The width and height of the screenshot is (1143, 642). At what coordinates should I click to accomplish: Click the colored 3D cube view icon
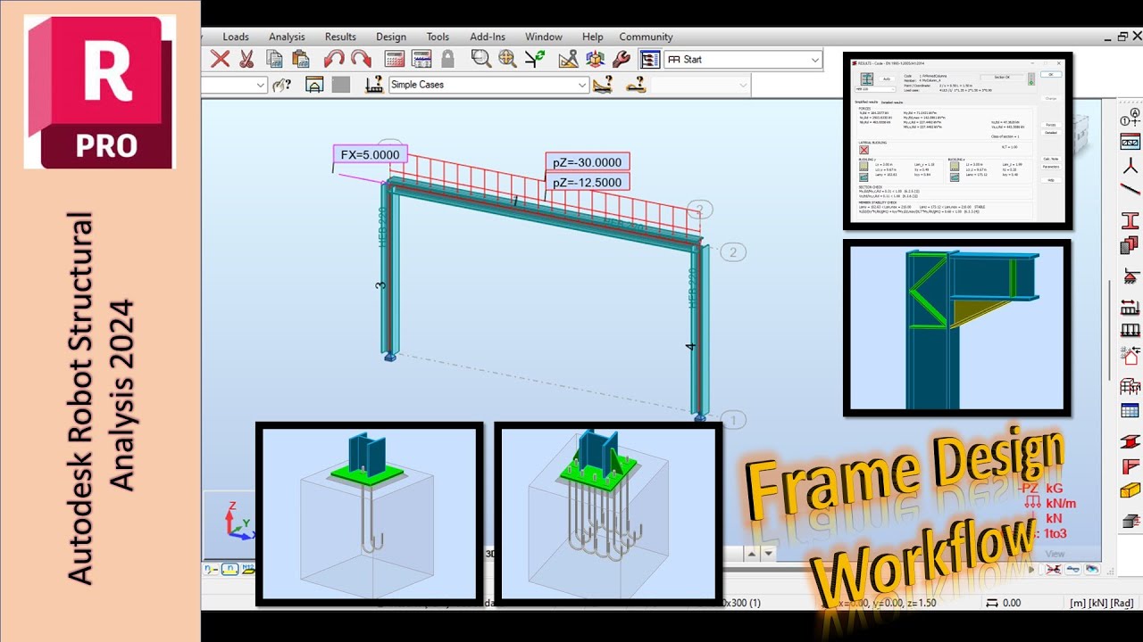596,59
